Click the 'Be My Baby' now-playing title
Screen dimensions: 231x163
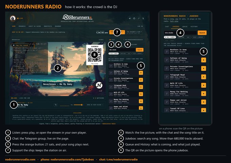pos(23,105)
